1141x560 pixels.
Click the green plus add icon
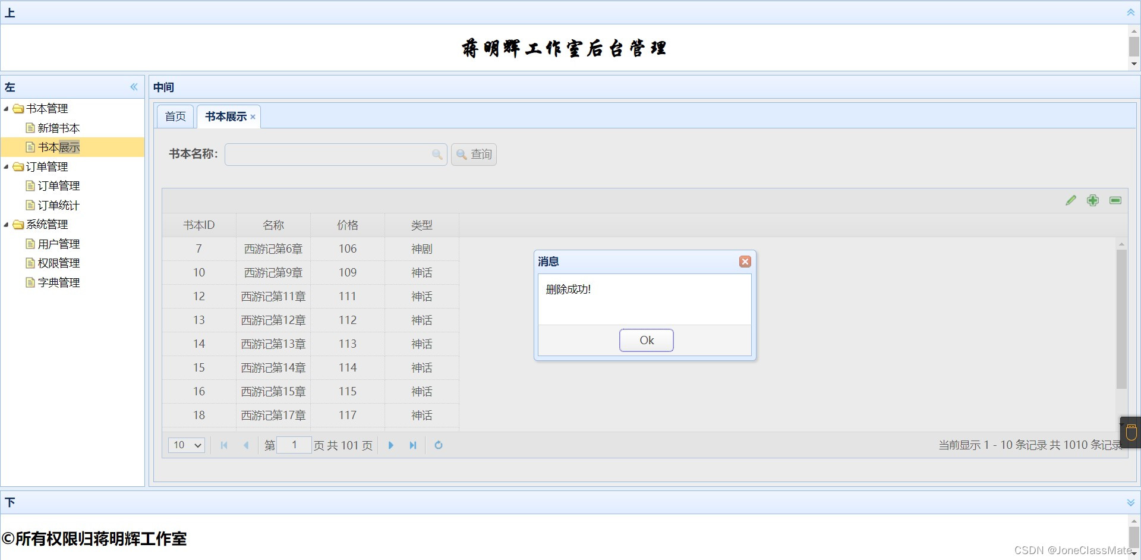click(1093, 200)
